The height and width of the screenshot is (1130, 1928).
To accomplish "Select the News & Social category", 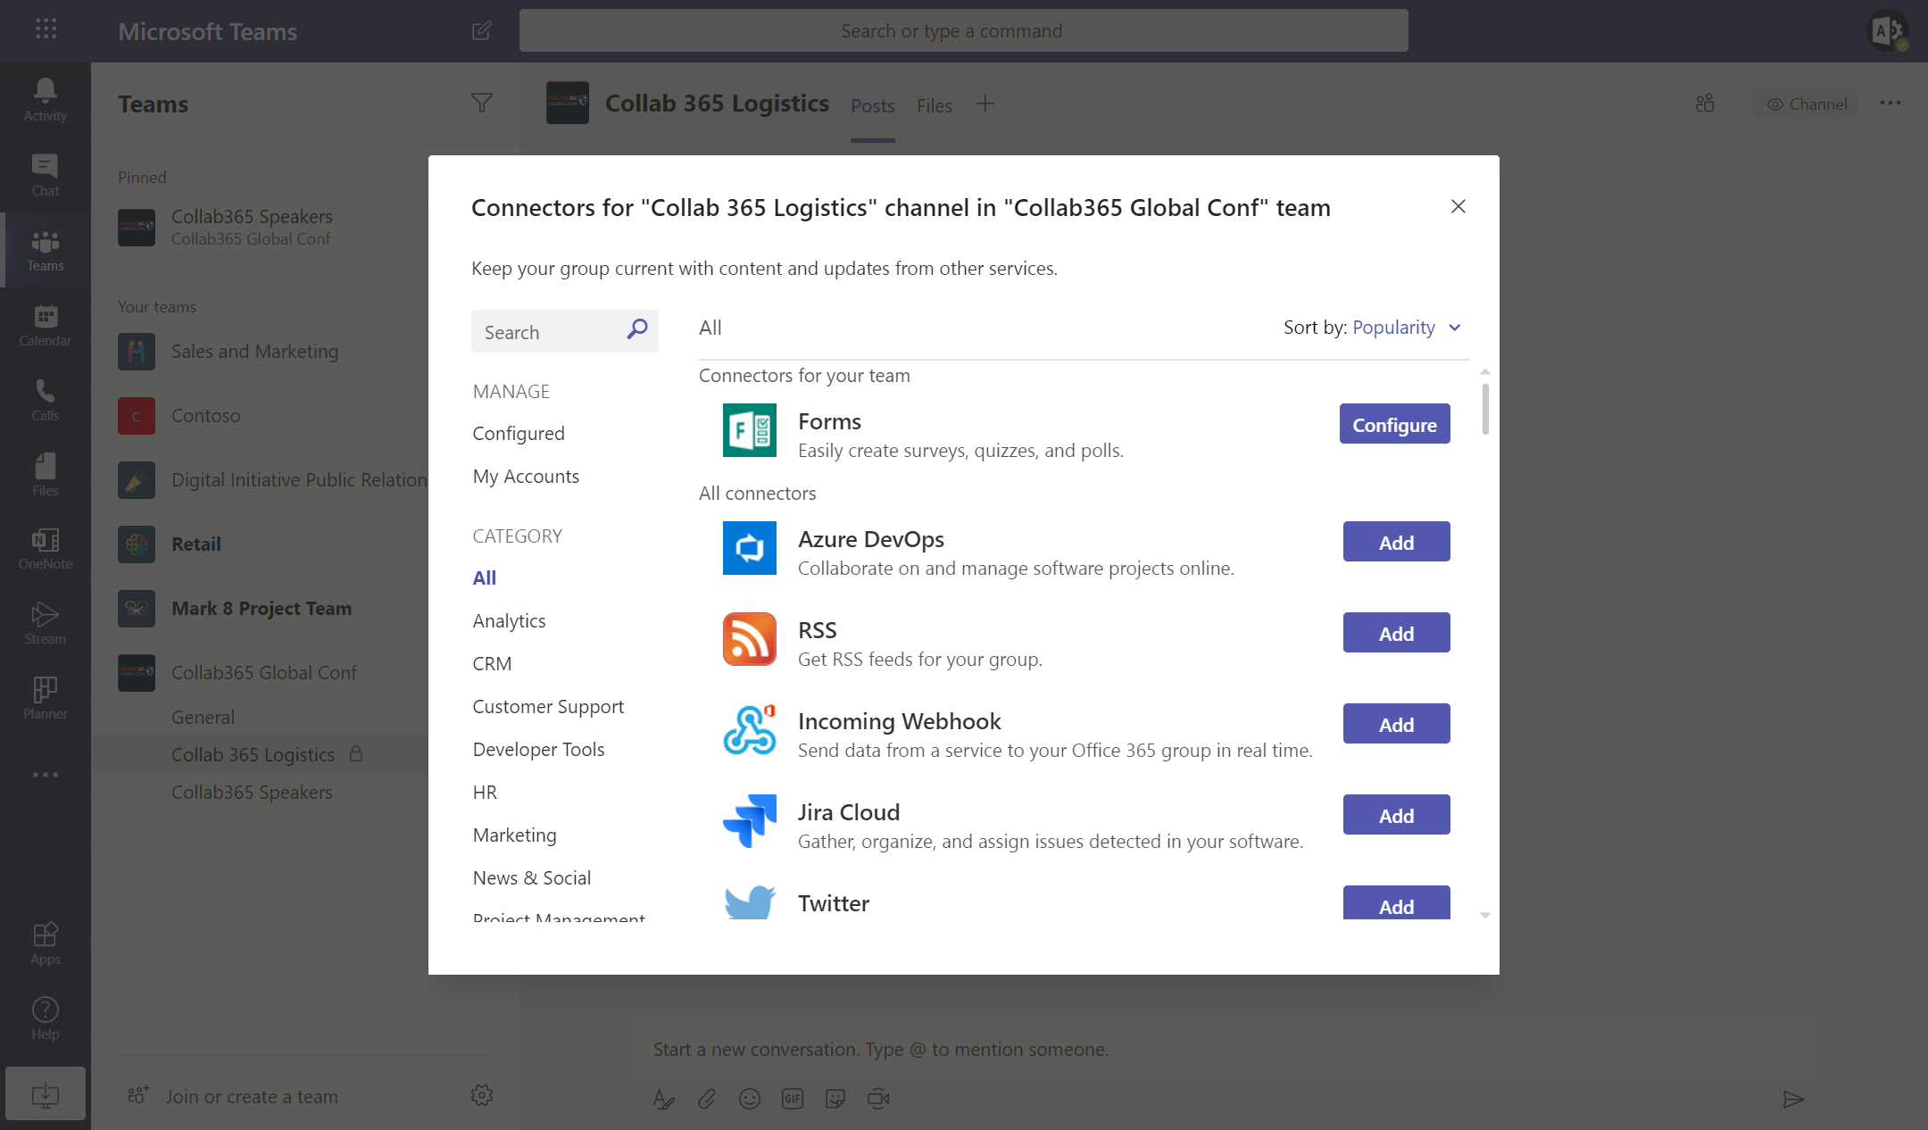I will pyautogui.click(x=532, y=878).
